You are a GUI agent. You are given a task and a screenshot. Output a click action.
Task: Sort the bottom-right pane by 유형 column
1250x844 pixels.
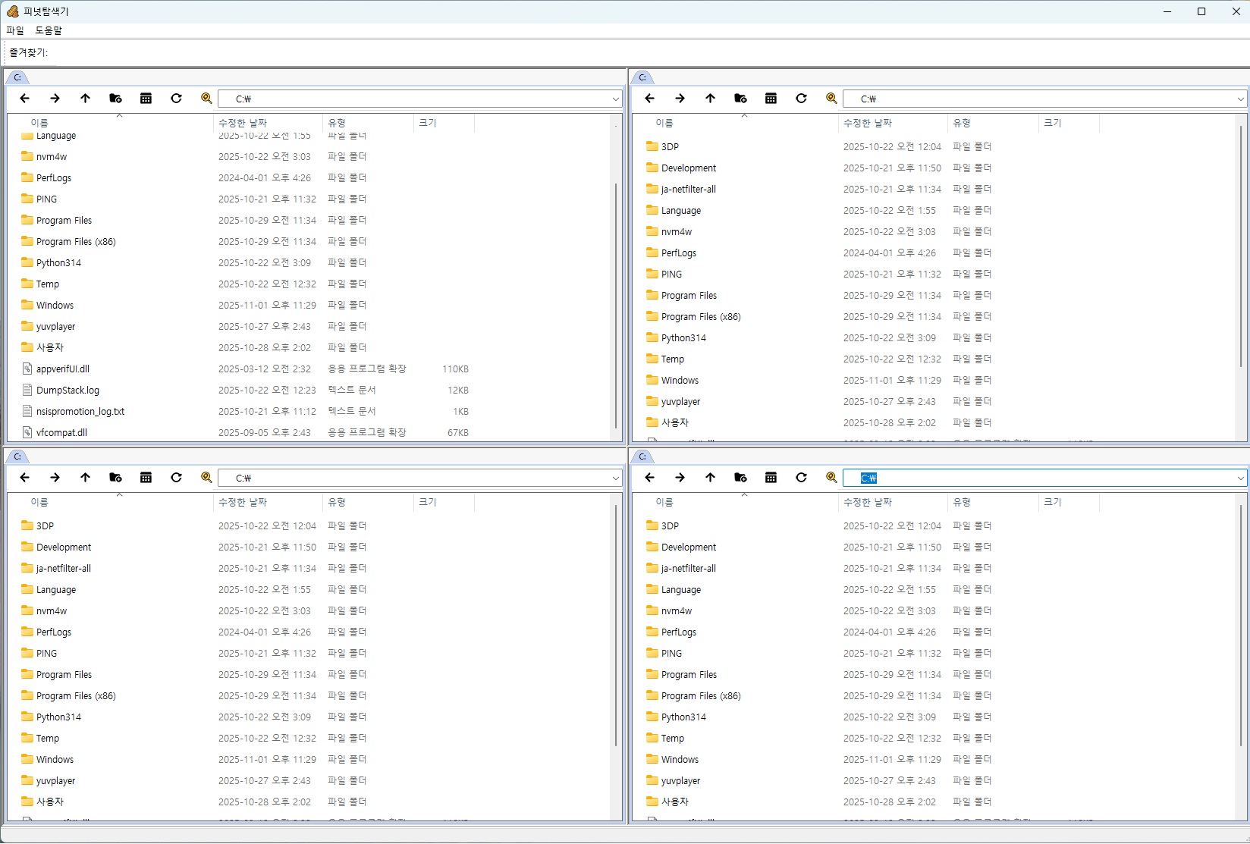click(962, 502)
